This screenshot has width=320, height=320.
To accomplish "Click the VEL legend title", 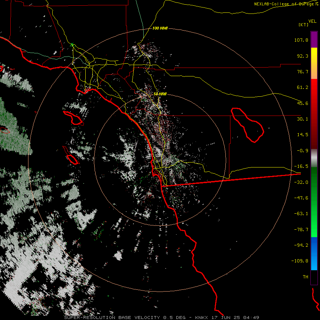I will (313, 21).
